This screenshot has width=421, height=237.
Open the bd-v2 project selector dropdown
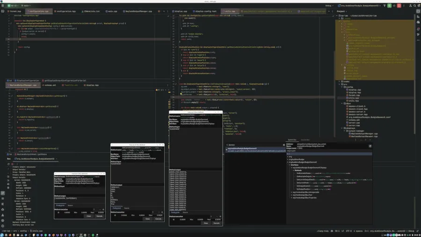click(x=12, y=5)
